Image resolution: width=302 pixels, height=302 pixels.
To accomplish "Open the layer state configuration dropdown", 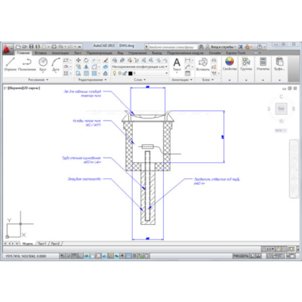I will tap(140, 66).
